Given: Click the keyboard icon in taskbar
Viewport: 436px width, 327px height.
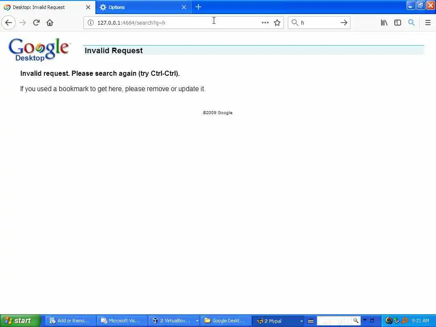Looking at the screenshot, I should (x=311, y=321).
